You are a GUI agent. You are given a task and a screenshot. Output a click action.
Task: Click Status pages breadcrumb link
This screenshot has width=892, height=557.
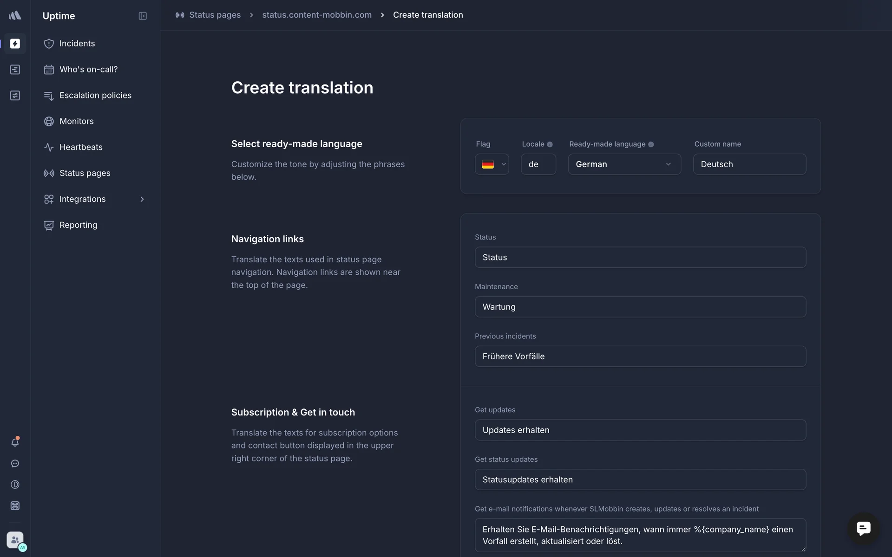tap(215, 15)
